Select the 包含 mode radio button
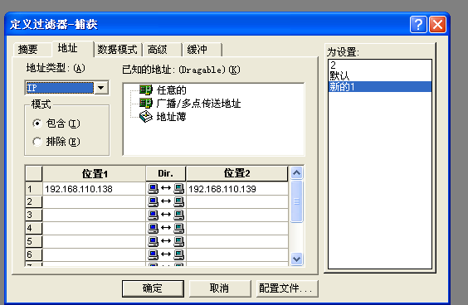468x305 pixels. click(x=37, y=123)
